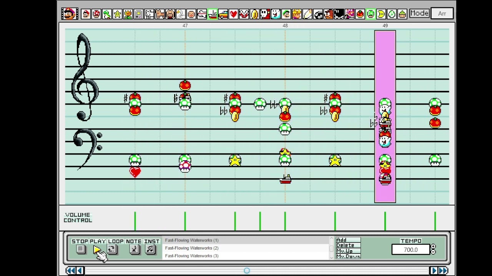The height and width of the screenshot is (276, 492).
Task: Click the volume bar under measure 49
Action: [385, 222]
